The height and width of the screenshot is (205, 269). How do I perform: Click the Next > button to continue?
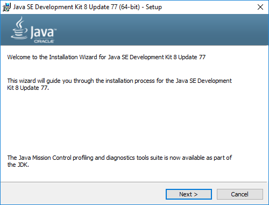coord(189,194)
